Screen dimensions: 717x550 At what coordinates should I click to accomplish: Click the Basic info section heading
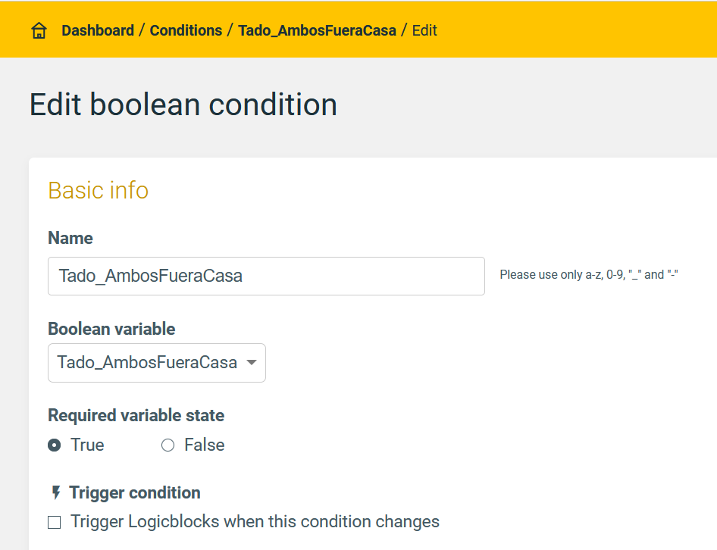pos(99,190)
